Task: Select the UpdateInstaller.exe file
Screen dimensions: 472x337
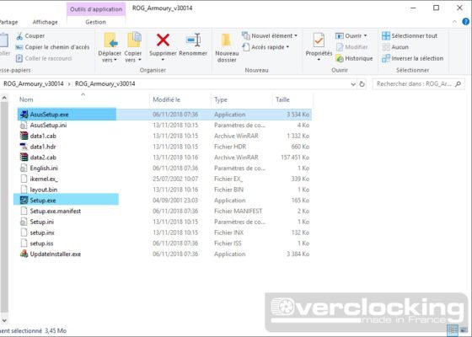Action: [x=56, y=254]
